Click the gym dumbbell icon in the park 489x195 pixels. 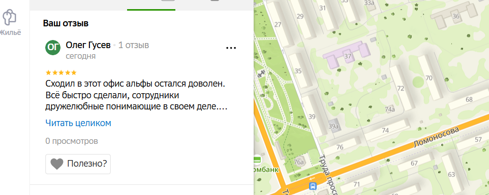[261, 73]
